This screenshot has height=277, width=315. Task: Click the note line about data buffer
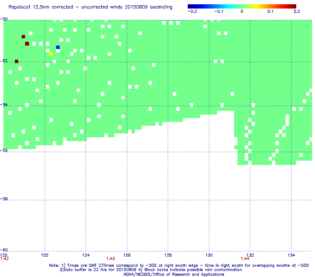pyautogui.click(x=151, y=270)
